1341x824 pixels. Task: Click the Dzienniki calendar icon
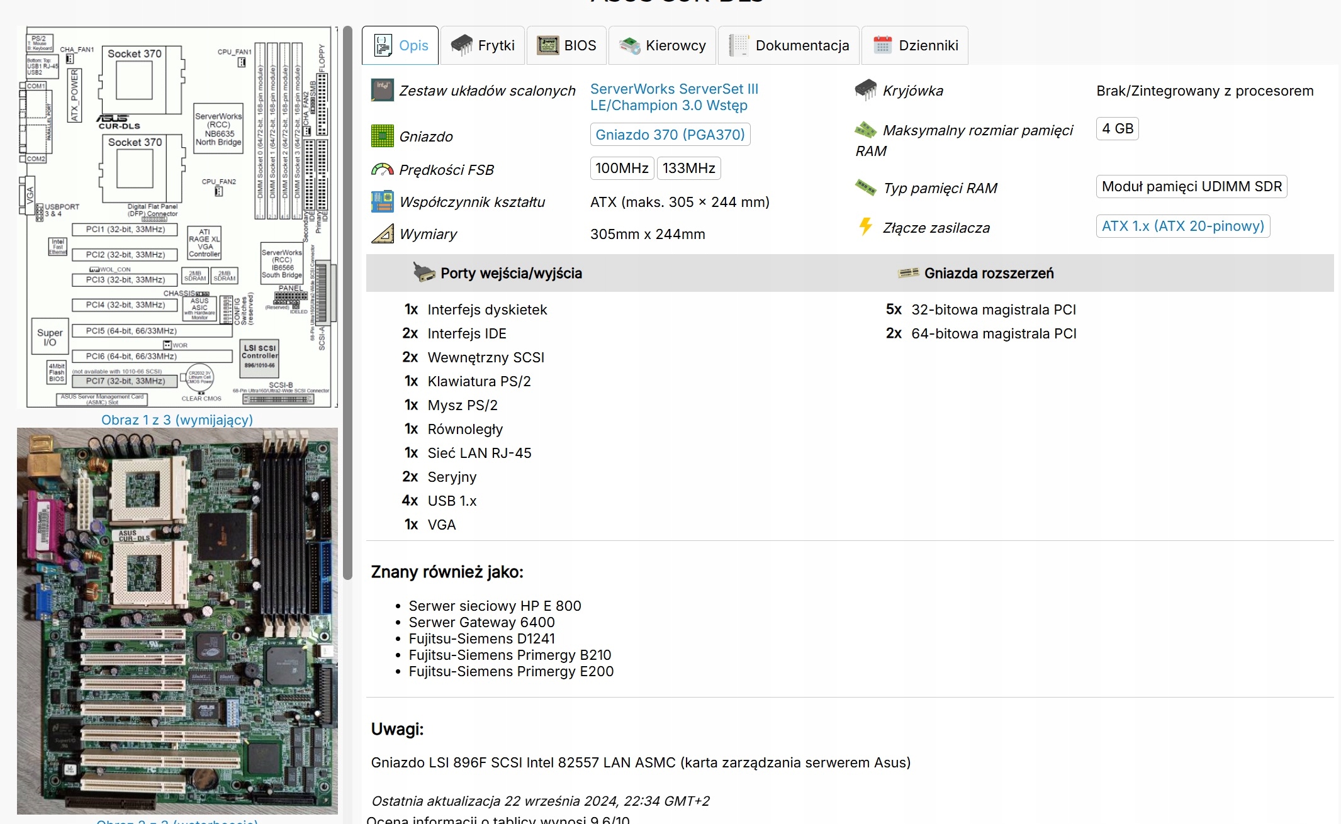pyautogui.click(x=882, y=45)
